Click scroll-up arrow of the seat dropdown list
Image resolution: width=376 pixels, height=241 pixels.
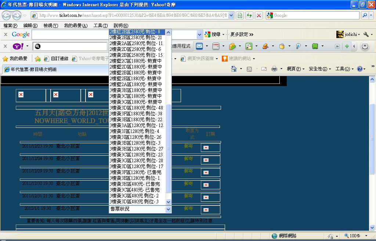pos(168,32)
